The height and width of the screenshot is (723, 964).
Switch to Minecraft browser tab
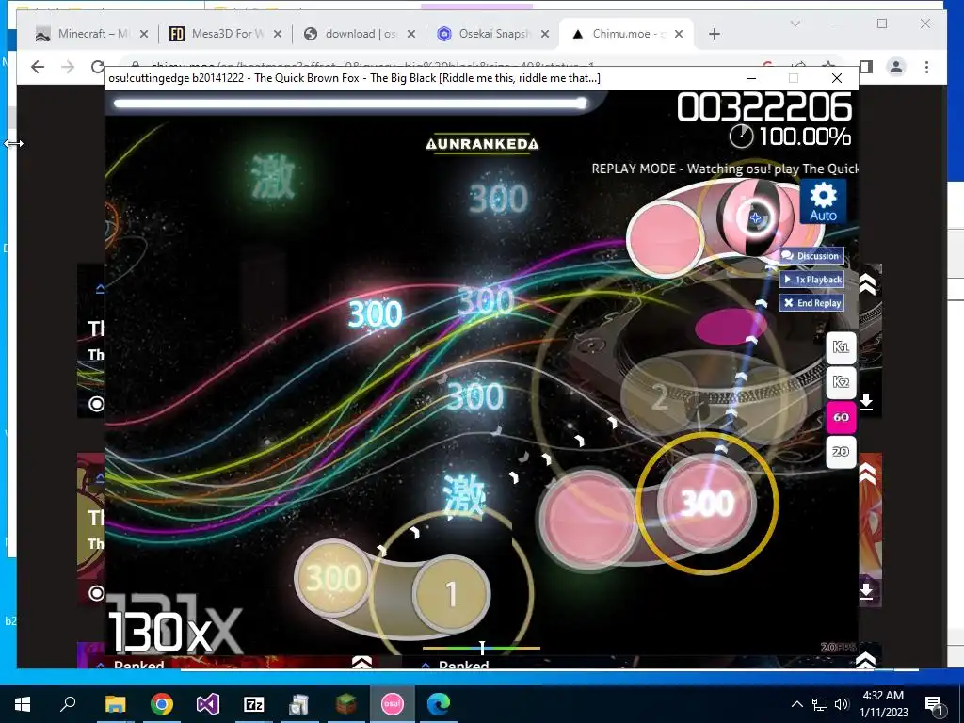tap(92, 34)
